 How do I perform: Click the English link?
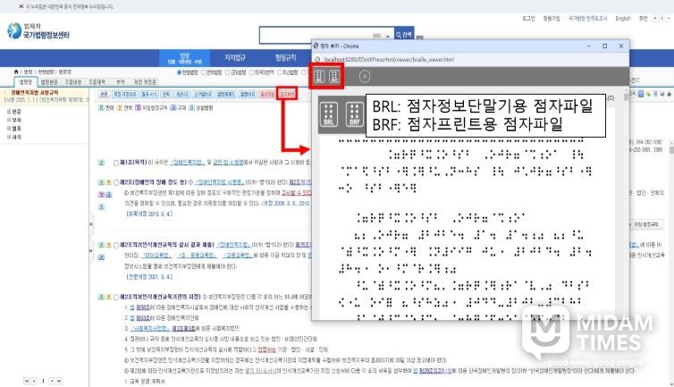pos(623,19)
